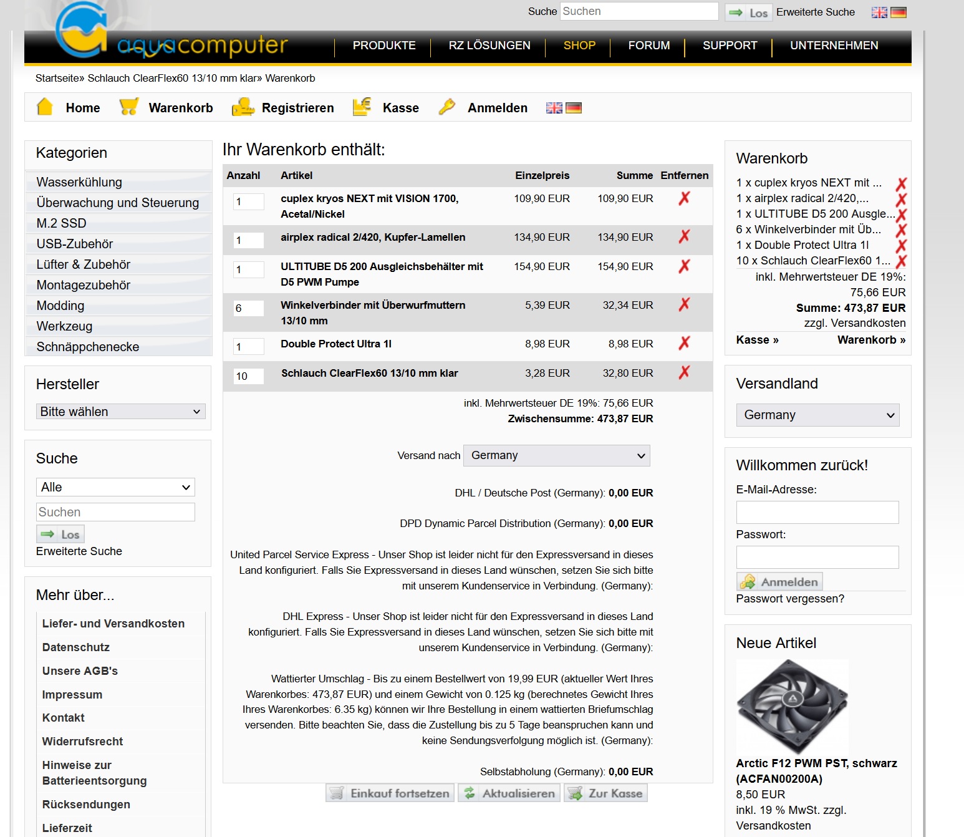Click quantity field for Winkelverbinder
This screenshot has height=837, width=964.
click(248, 308)
